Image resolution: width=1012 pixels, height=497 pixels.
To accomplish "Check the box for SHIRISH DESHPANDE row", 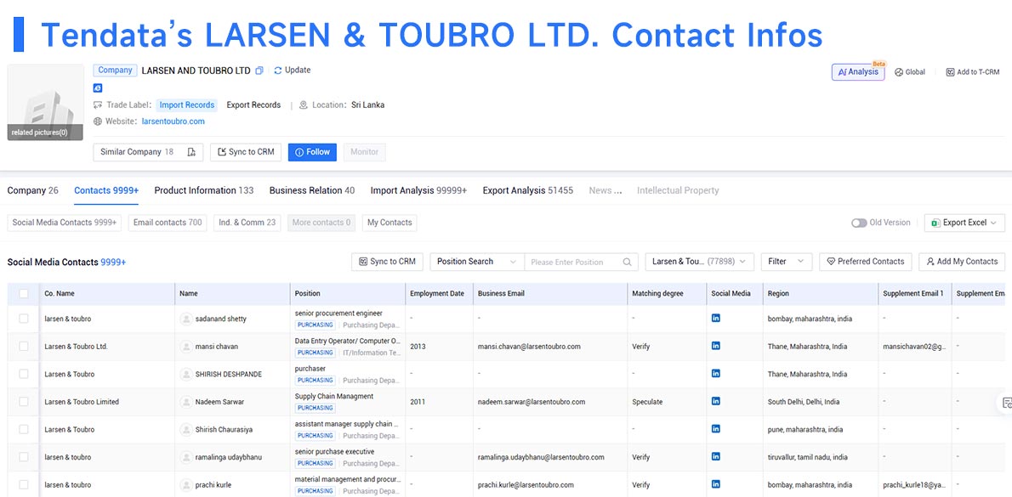I will pyautogui.click(x=24, y=374).
